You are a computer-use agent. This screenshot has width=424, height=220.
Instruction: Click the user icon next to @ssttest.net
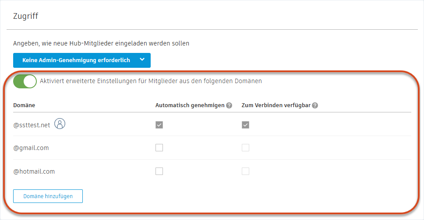(x=60, y=124)
